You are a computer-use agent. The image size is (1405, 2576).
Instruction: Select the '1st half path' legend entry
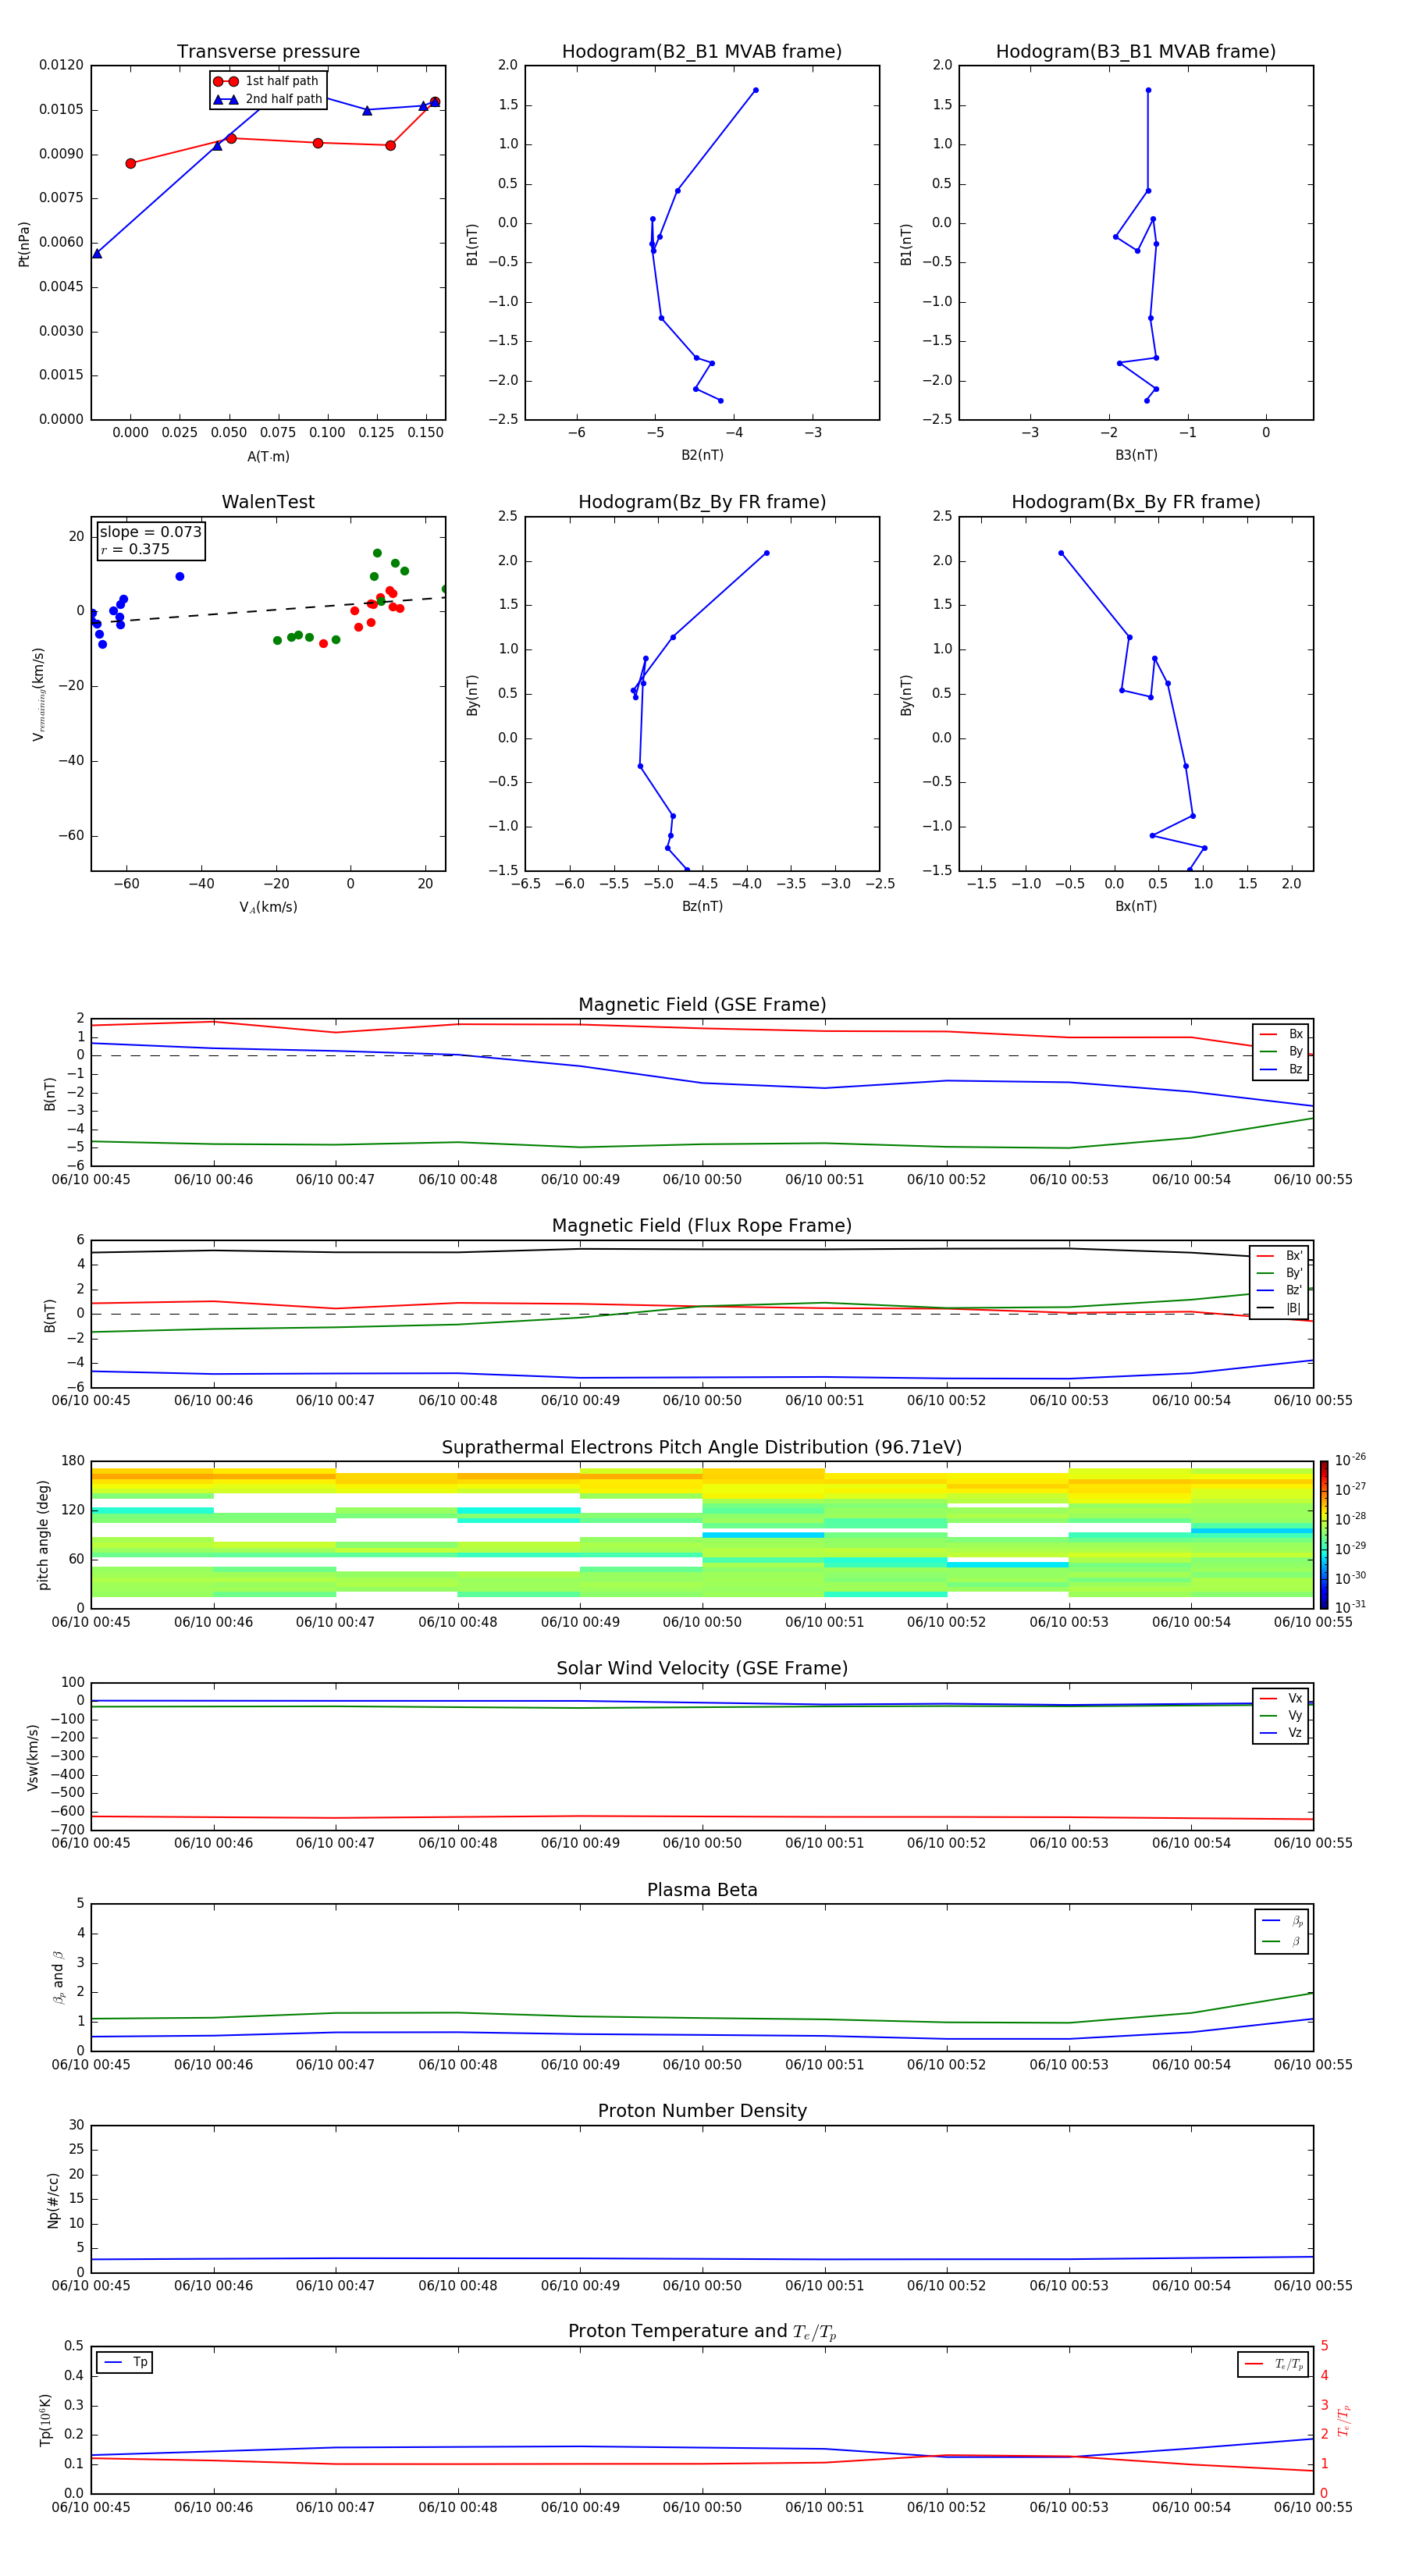pyautogui.click(x=266, y=81)
